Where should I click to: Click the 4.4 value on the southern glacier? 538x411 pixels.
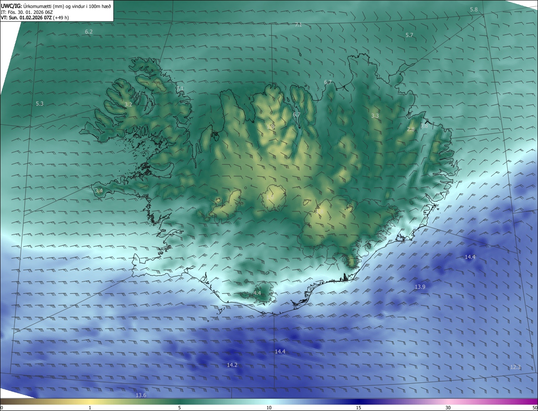[x=257, y=293]
